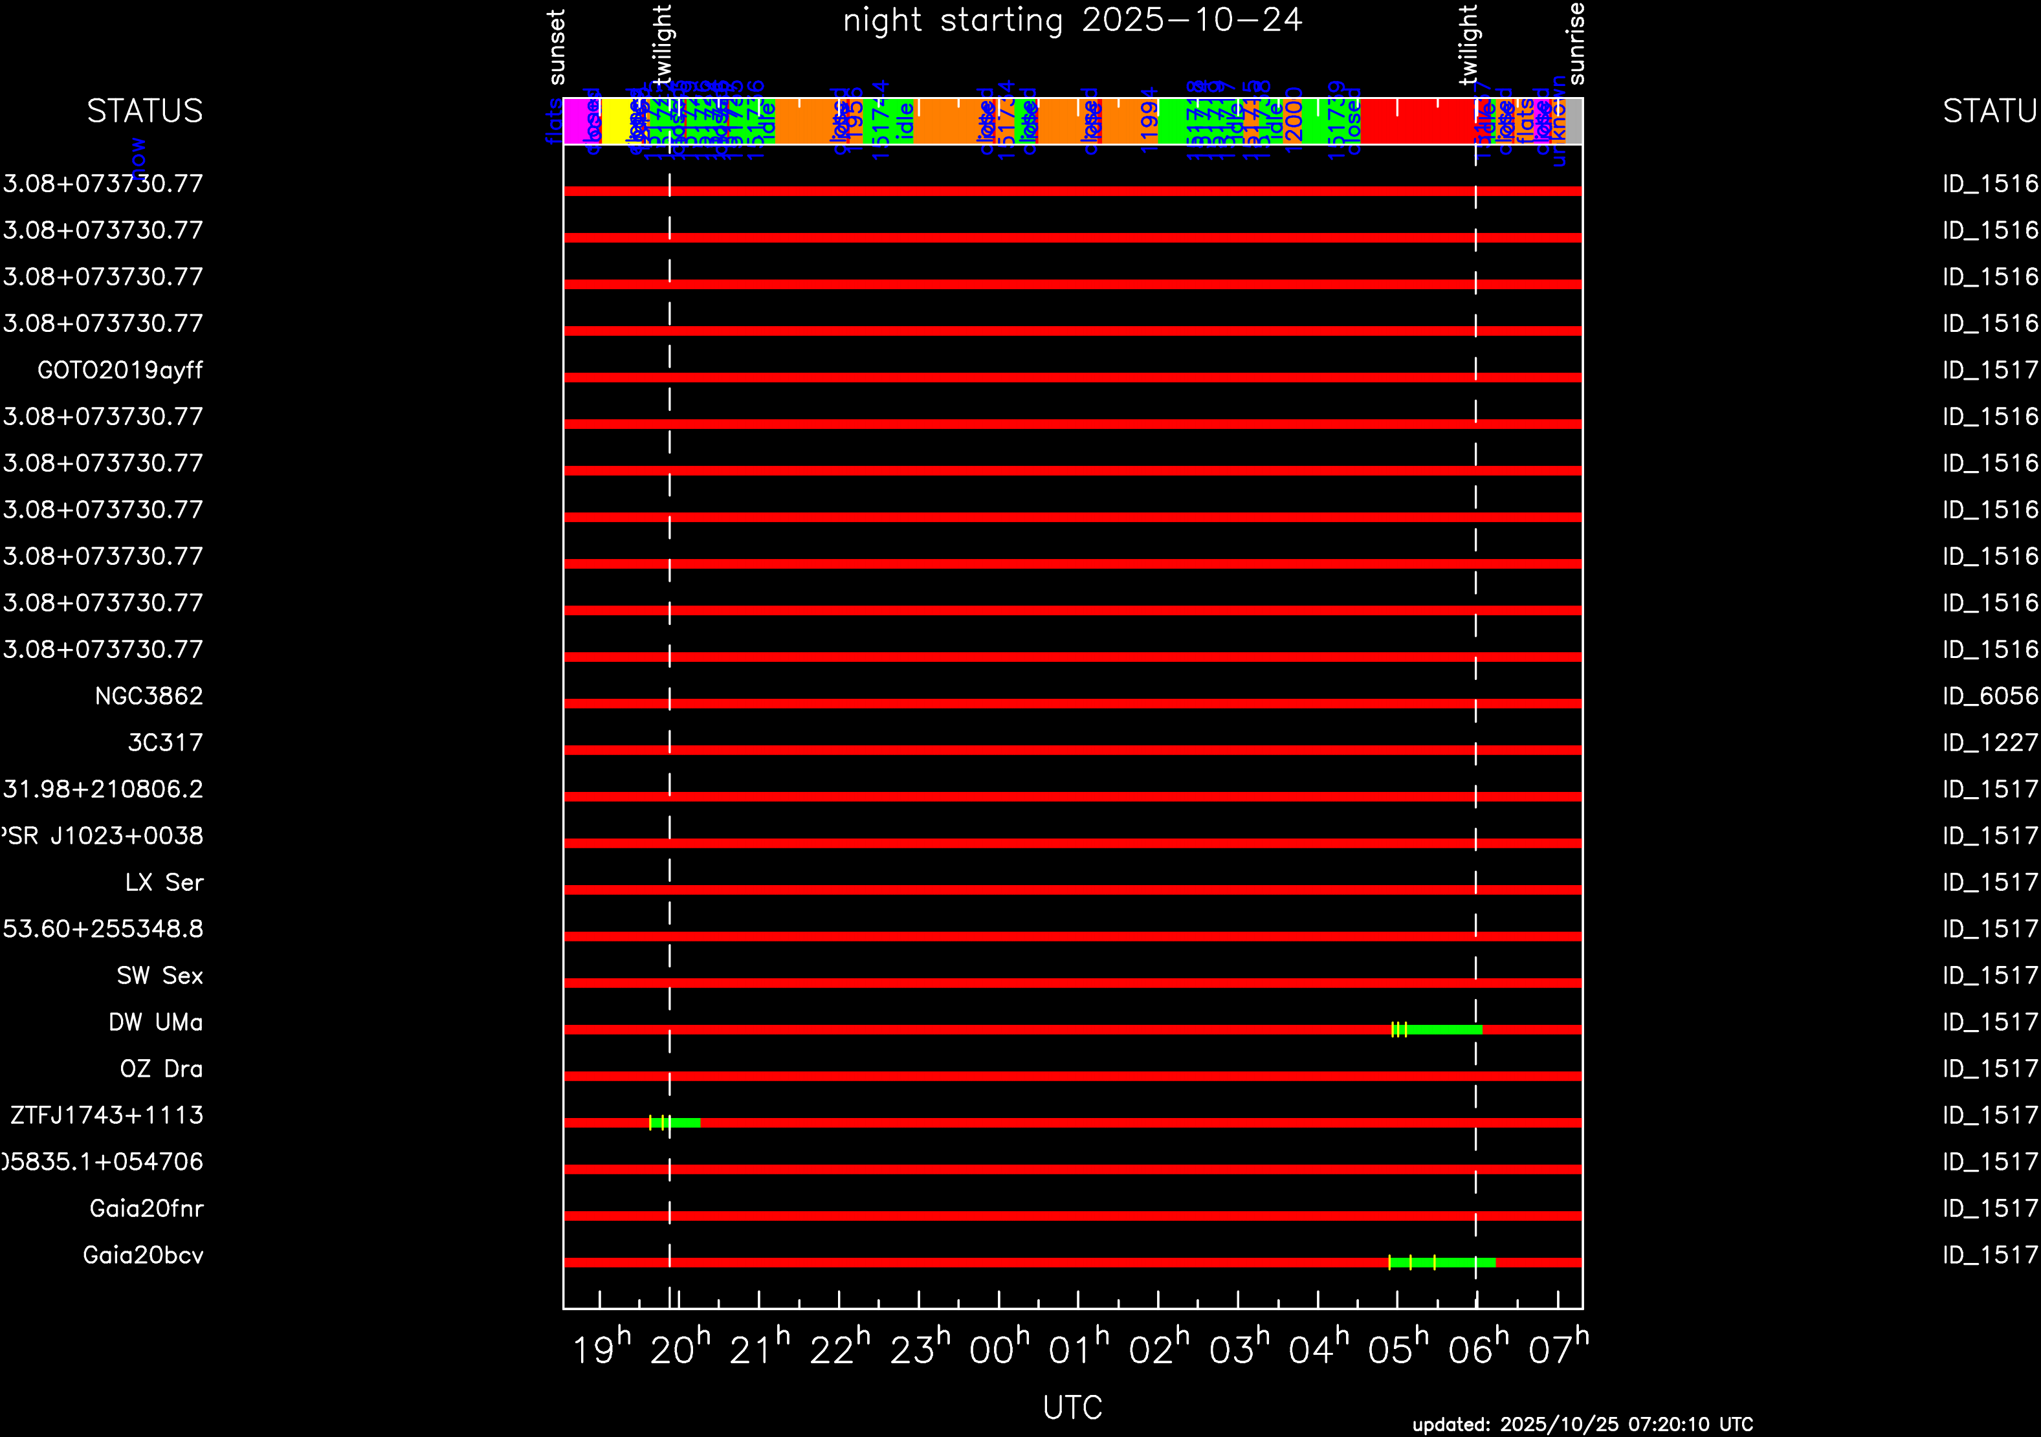
Task: Click the left STATUS heading
Action: [x=145, y=111]
